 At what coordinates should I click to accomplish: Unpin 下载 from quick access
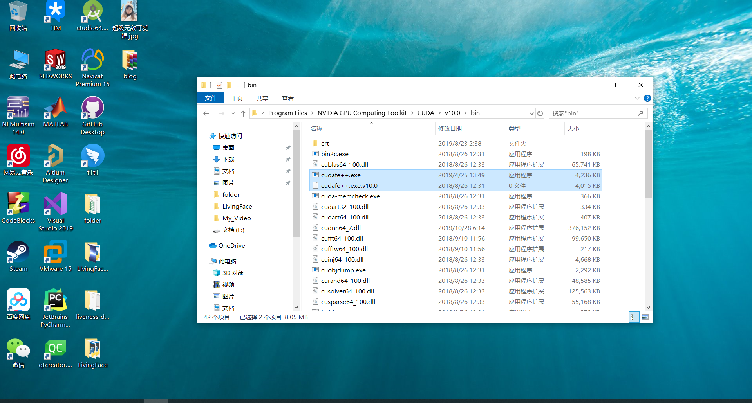(288, 159)
